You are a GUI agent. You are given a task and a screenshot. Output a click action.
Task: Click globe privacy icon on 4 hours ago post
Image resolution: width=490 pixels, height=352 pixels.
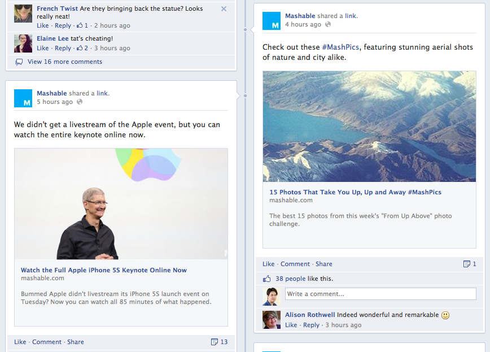click(328, 24)
